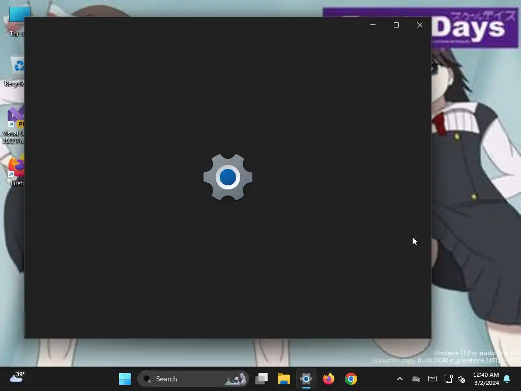Image resolution: width=521 pixels, height=391 pixels.
Task: Open the clock showing 12:40 AM
Action: (x=486, y=379)
